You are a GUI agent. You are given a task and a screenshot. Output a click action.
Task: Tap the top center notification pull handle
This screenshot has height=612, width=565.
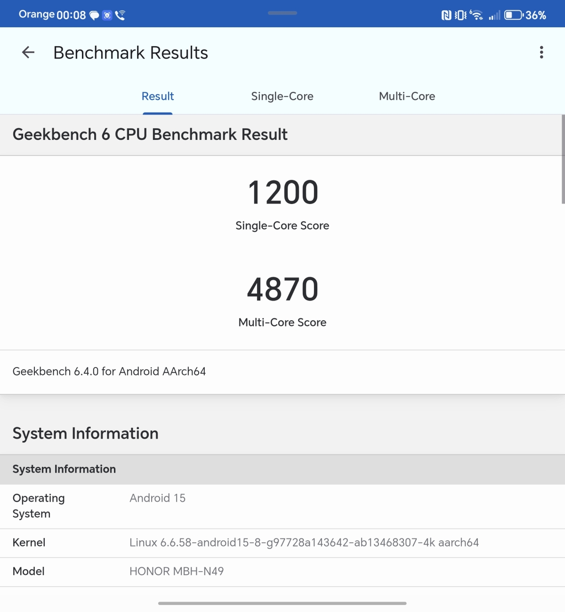coord(282,13)
